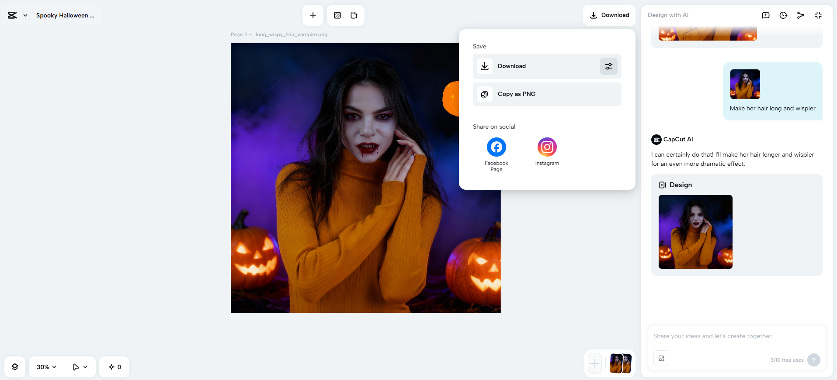Start a new AI chat
837x380 pixels.
766,15
